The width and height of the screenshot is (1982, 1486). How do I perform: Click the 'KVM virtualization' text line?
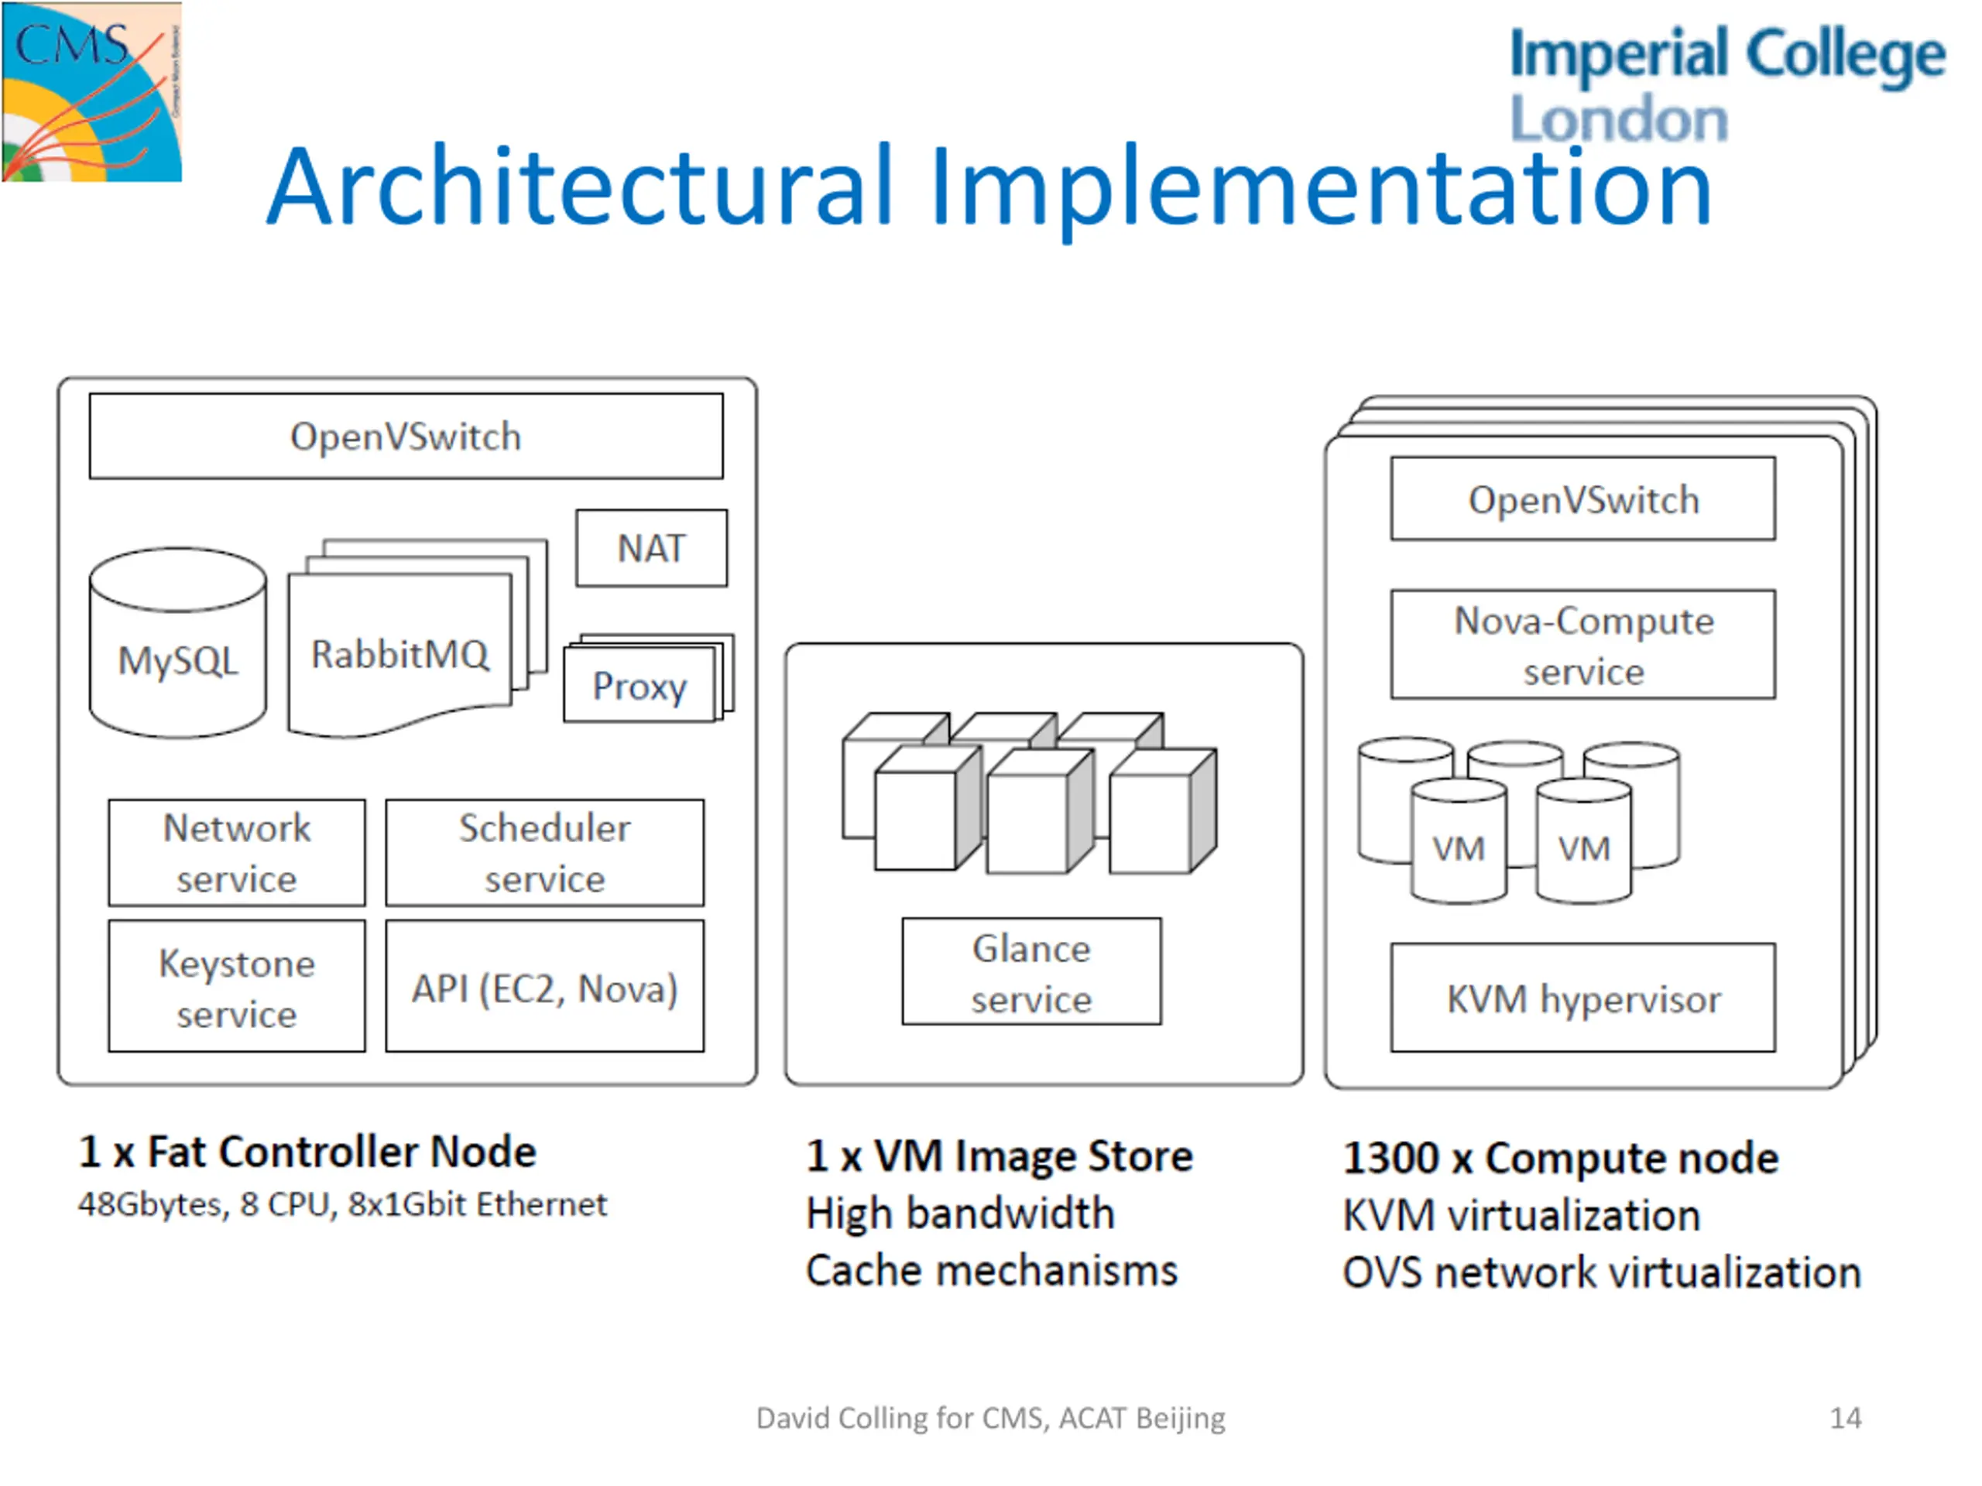pyautogui.click(x=1521, y=1215)
